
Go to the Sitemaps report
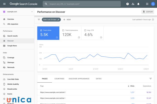[x=11, y=62]
